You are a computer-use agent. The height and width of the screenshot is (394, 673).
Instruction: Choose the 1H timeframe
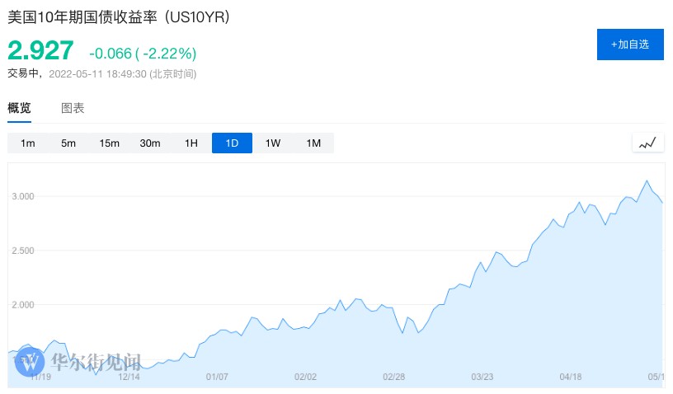[191, 143]
